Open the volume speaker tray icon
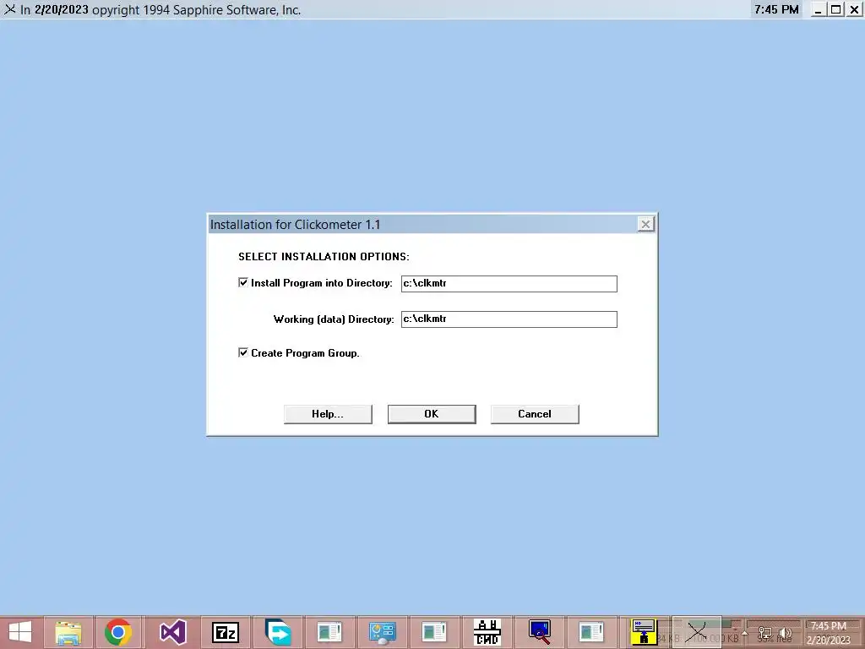 tap(785, 634)
